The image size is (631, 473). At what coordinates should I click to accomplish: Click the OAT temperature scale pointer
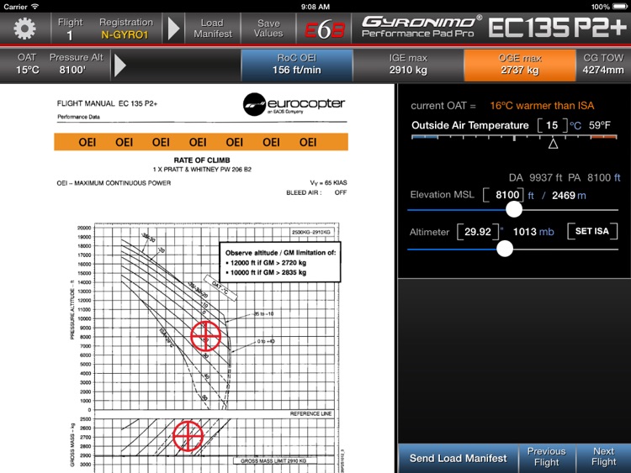click(553, 144)
